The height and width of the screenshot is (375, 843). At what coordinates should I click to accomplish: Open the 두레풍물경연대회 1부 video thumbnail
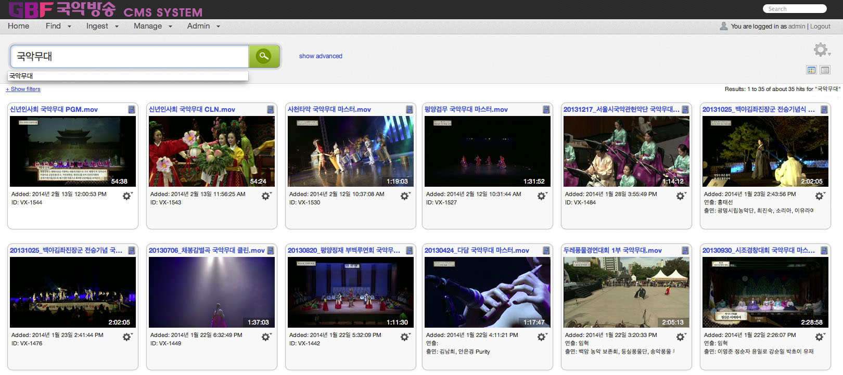pyautogui.click(x=627, y=292)
